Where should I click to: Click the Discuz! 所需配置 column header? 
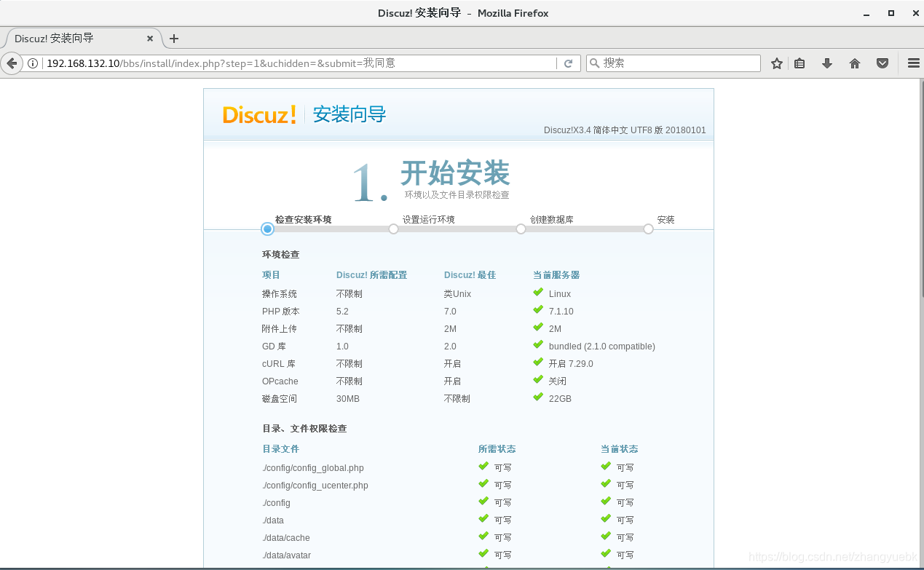[371, 275]
